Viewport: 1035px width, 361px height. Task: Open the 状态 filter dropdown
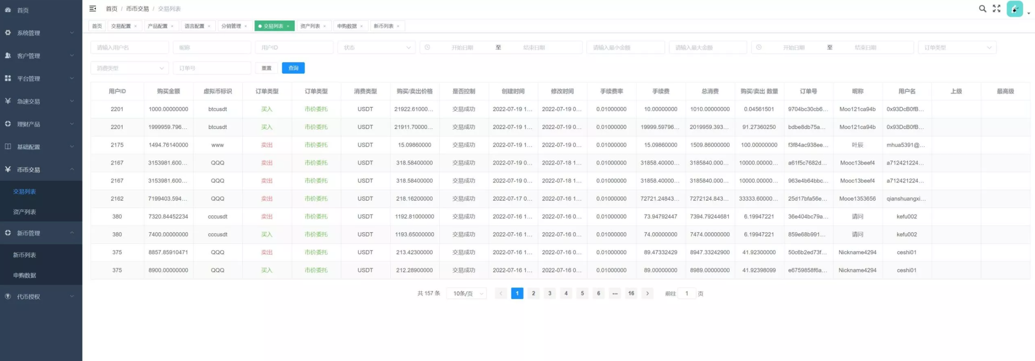(x=376, y=47)
